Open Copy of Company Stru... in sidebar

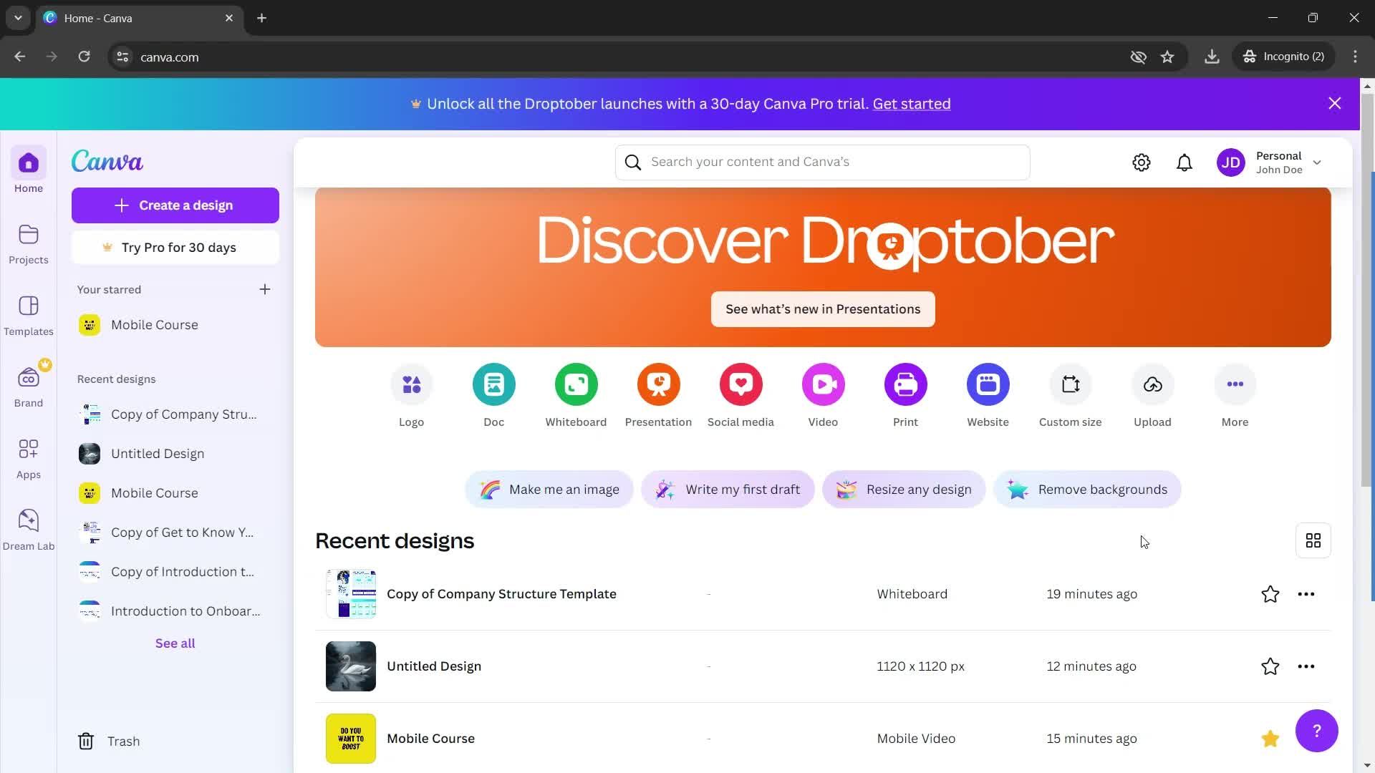pos(175,414)
